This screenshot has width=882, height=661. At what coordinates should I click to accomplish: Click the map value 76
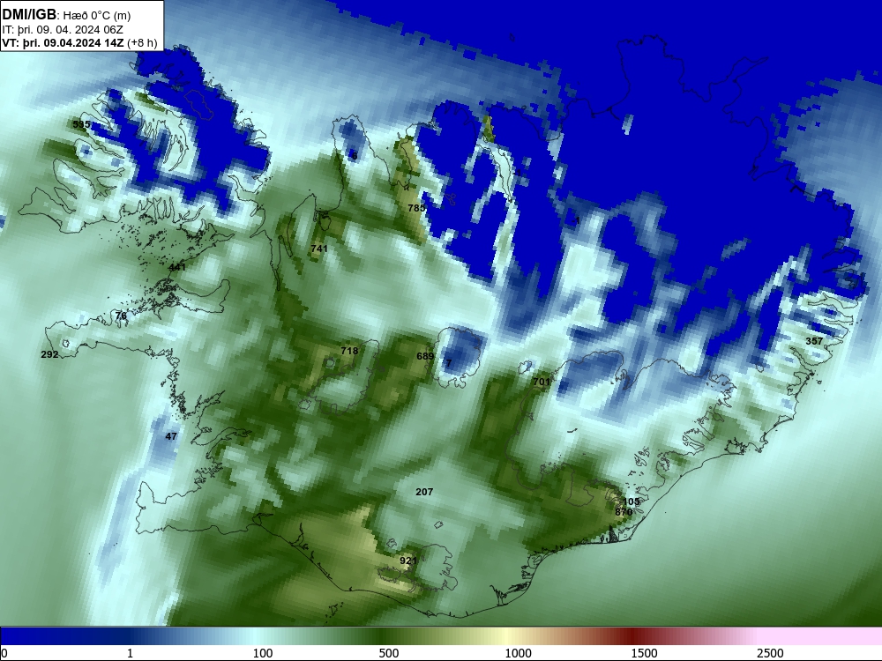tap(121, 316)
